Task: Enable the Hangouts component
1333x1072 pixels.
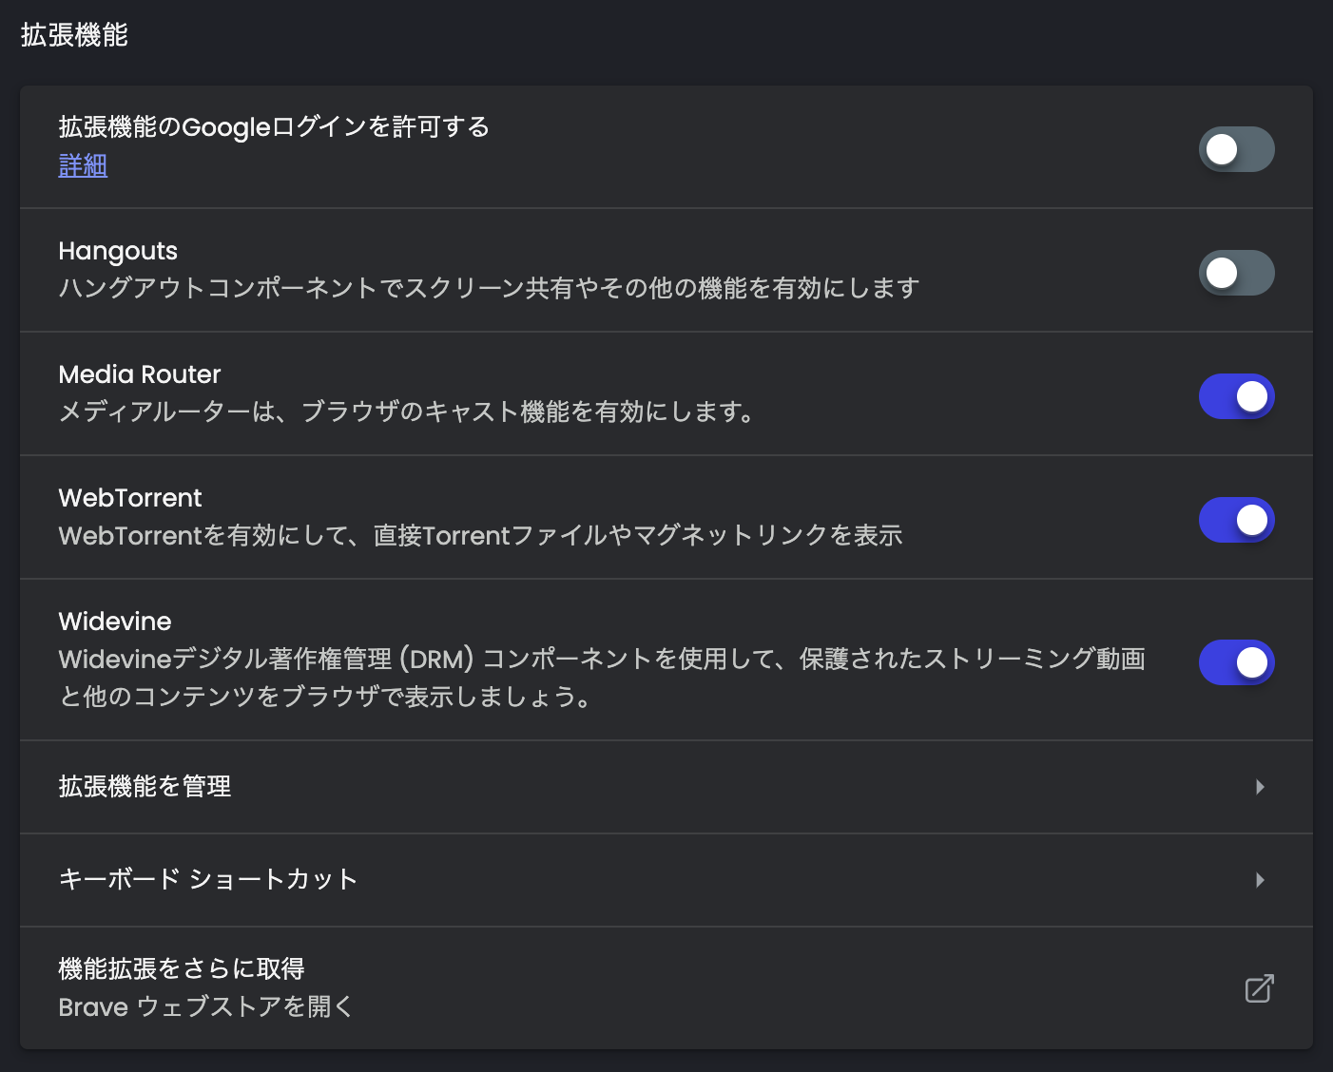Action: click(1236, 273)
